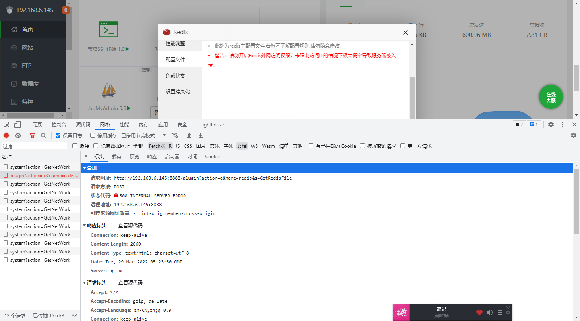Image resolution: width=580 pixels, height=321 pixels.
Task: Check the 反转 filter checkbox
Action: 75,146
